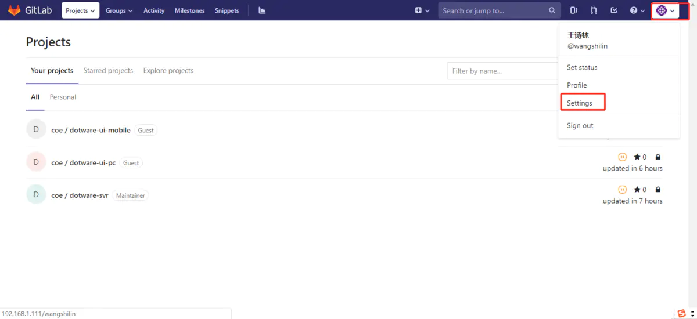Screen dimensions: 697x319
Task: Click the @wangshilin username in menu
Action: pos(587,46)
